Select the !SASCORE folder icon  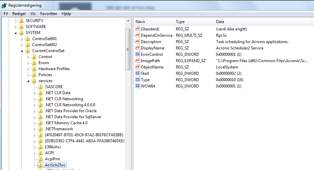41,87
